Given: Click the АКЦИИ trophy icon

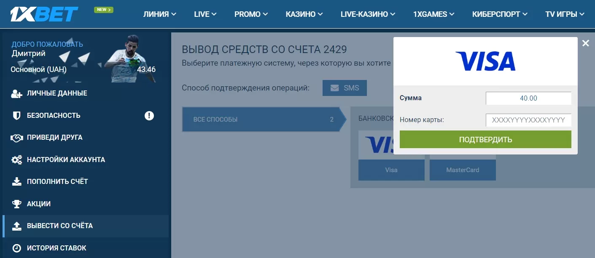Looking at the screenshot, I should (16, 204).
